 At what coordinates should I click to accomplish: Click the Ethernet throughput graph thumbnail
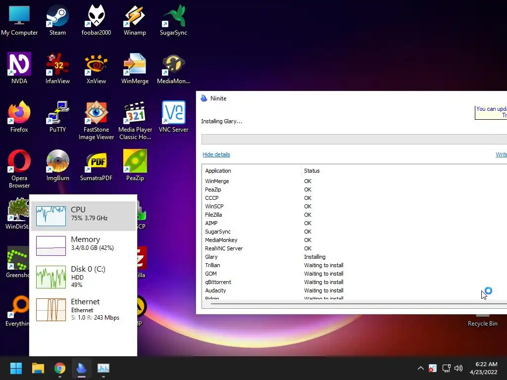click(x=51, y=310)
